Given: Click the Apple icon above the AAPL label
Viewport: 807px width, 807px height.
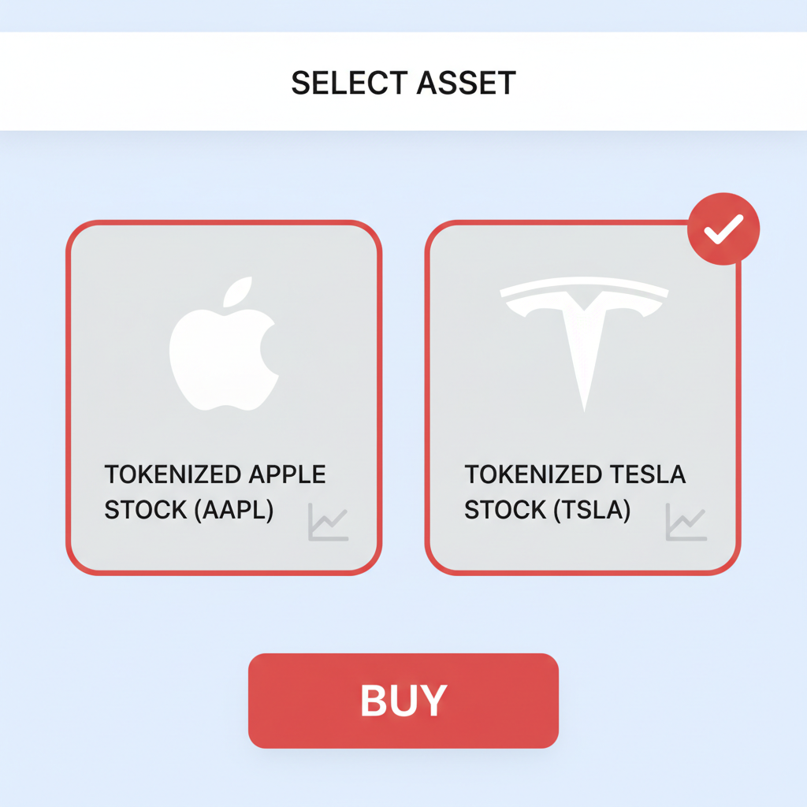Looking at the screenshot, I should (224, 342).
